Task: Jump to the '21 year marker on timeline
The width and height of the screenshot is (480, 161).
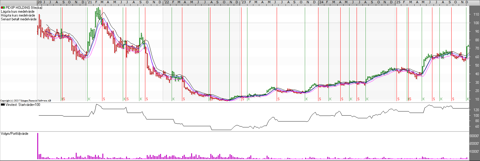Action: point(89,2)
